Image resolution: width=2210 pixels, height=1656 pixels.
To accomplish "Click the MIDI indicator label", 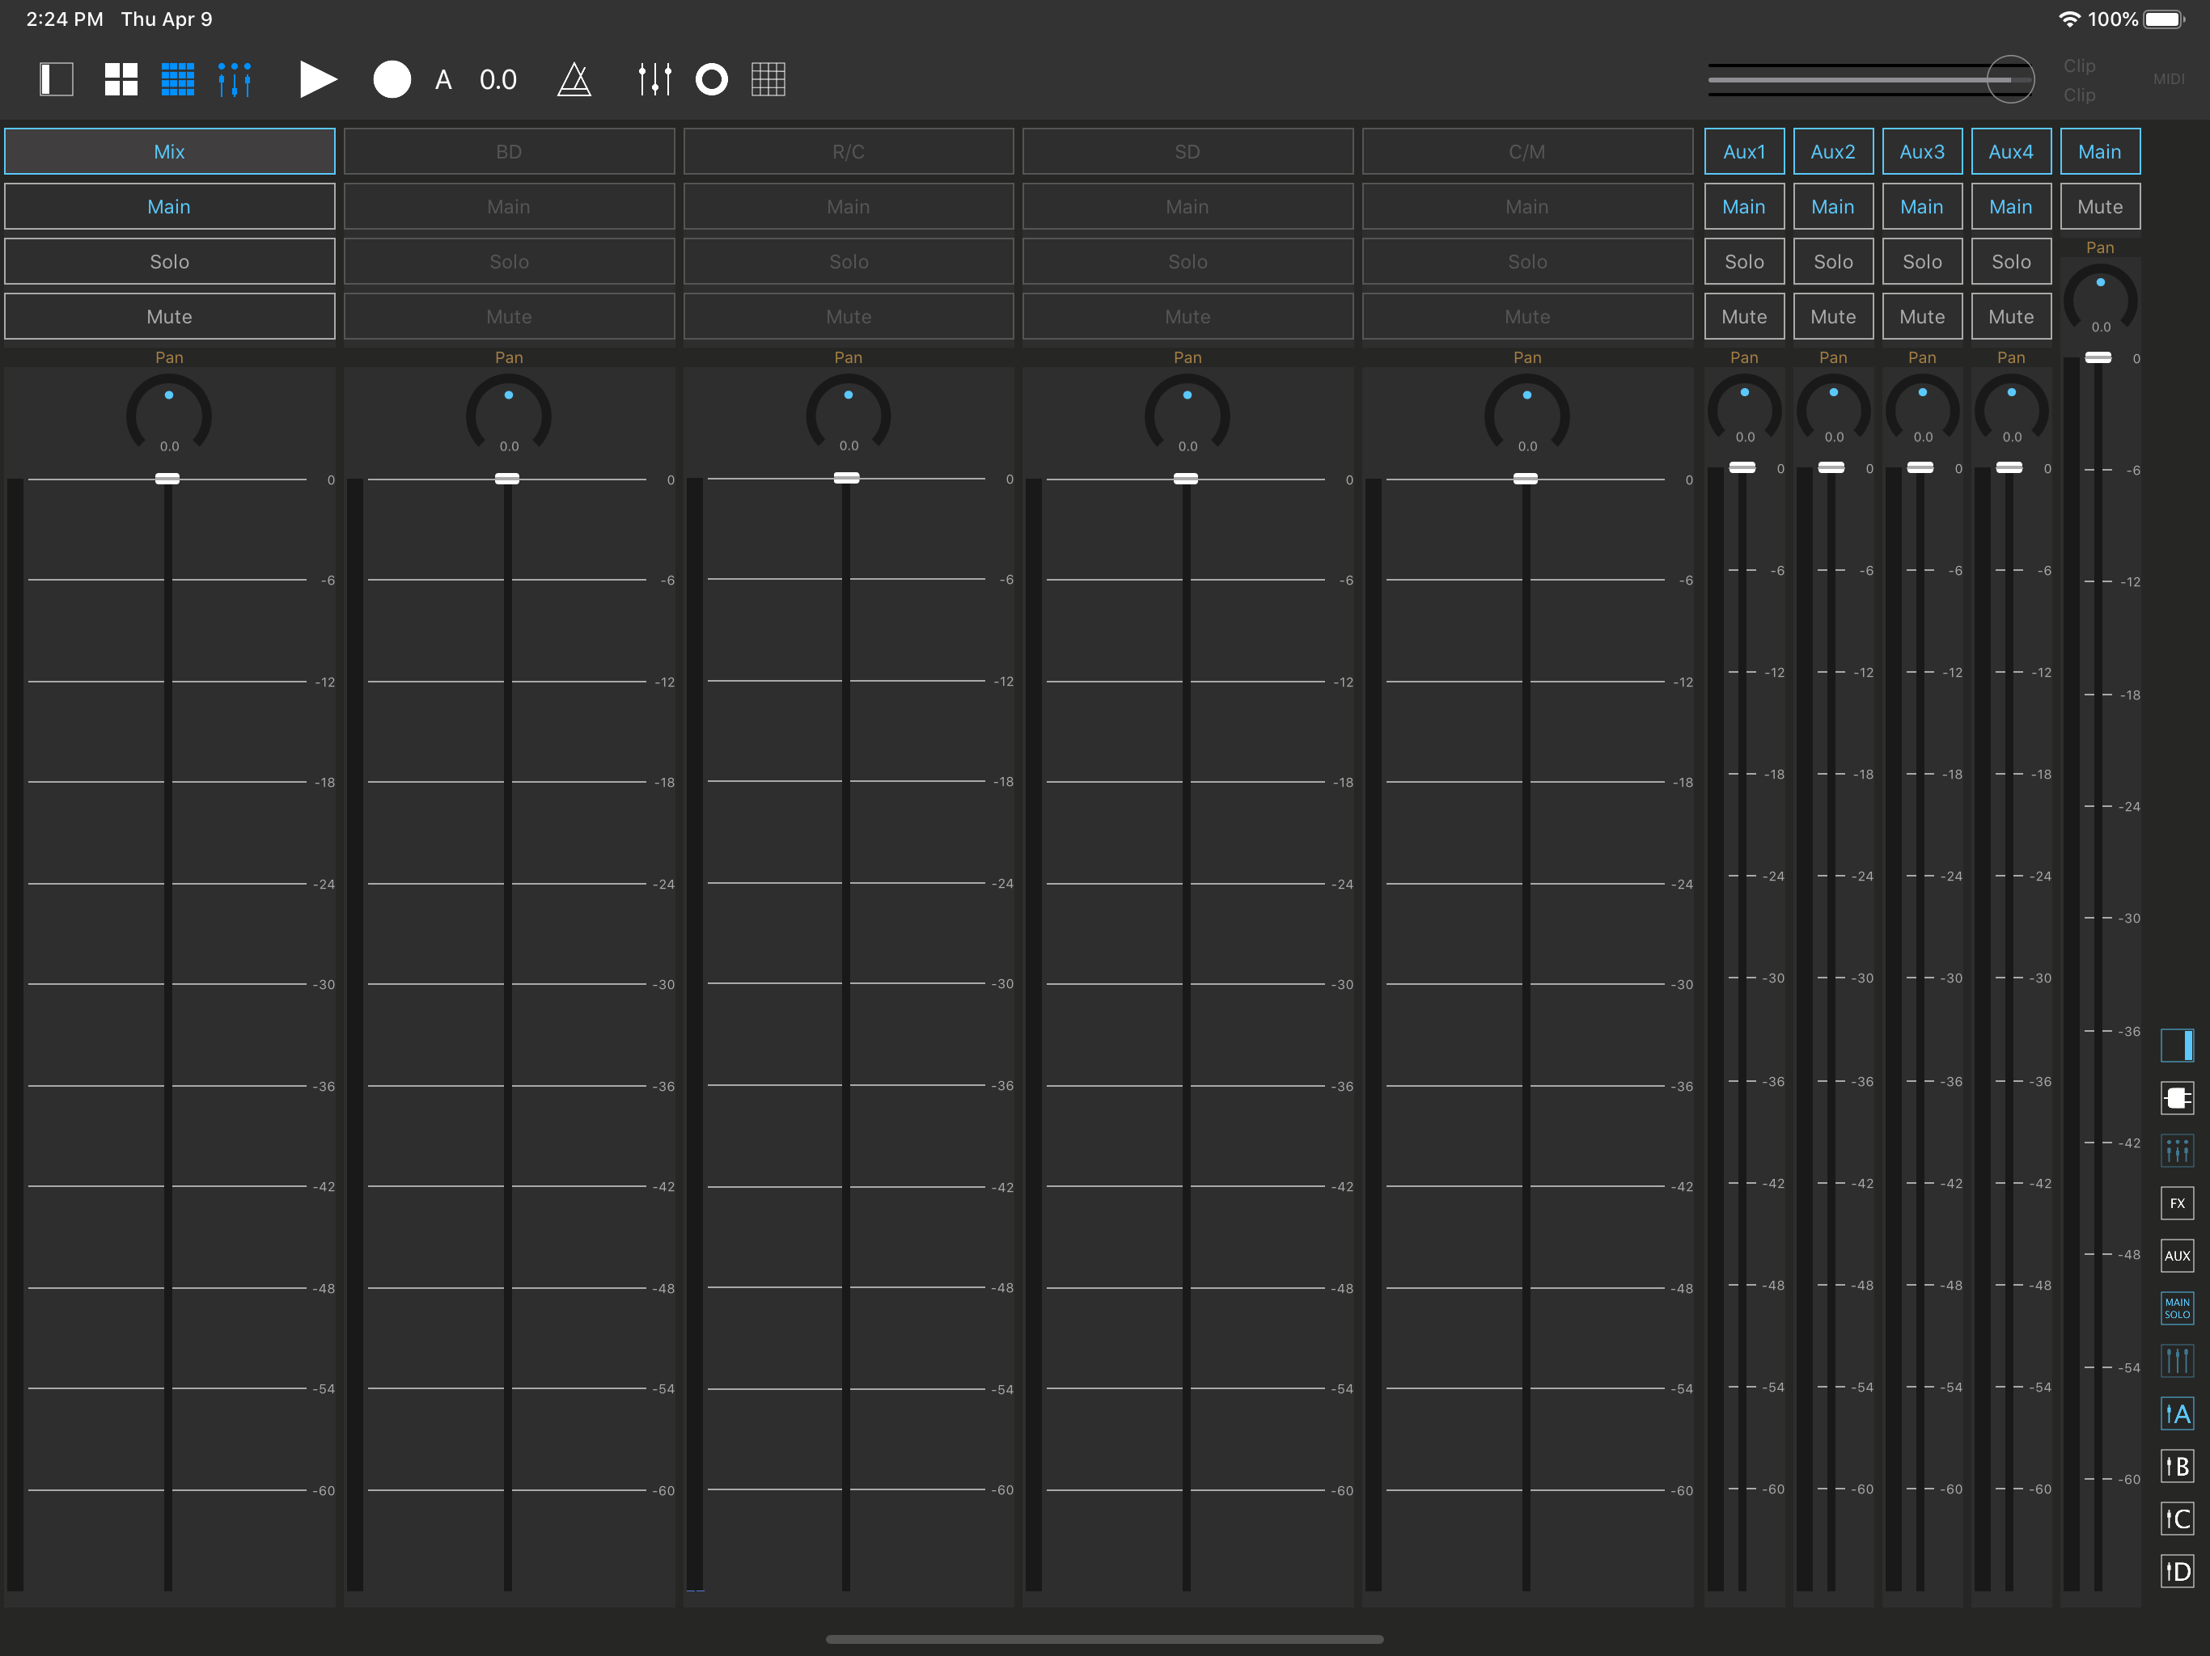I will [2168, 79].
